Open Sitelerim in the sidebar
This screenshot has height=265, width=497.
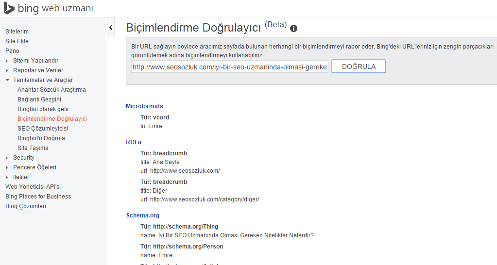17,32
